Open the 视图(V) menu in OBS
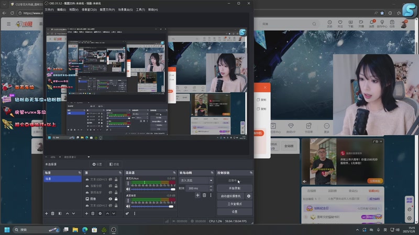 [x=74, y=9]
